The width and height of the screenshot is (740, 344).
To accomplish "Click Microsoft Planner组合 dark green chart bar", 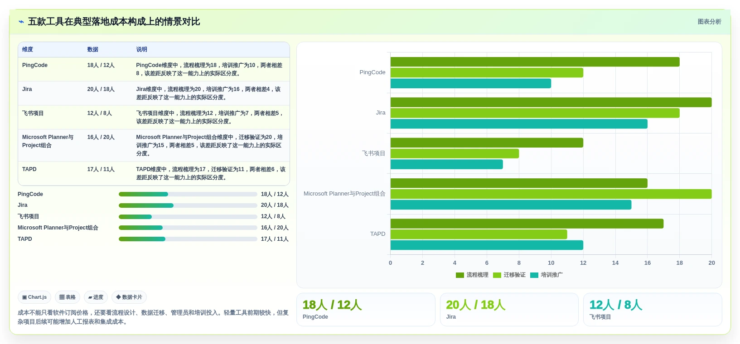I will coord(519,183).
